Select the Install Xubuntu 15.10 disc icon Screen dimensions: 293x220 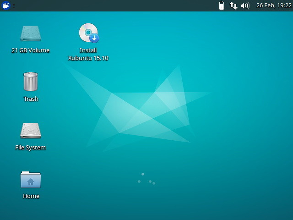click(89, 33)
